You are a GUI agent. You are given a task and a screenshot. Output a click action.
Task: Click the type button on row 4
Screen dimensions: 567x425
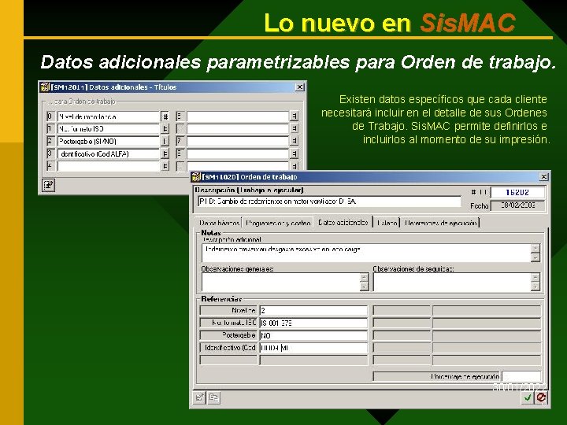click(165, 166)
